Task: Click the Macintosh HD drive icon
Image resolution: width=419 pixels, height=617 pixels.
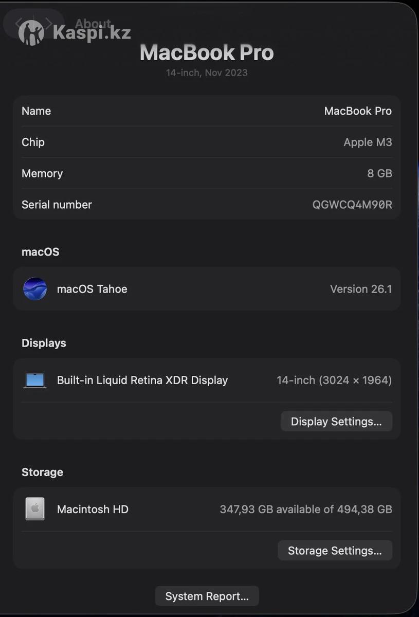Action: coord(35,509)
